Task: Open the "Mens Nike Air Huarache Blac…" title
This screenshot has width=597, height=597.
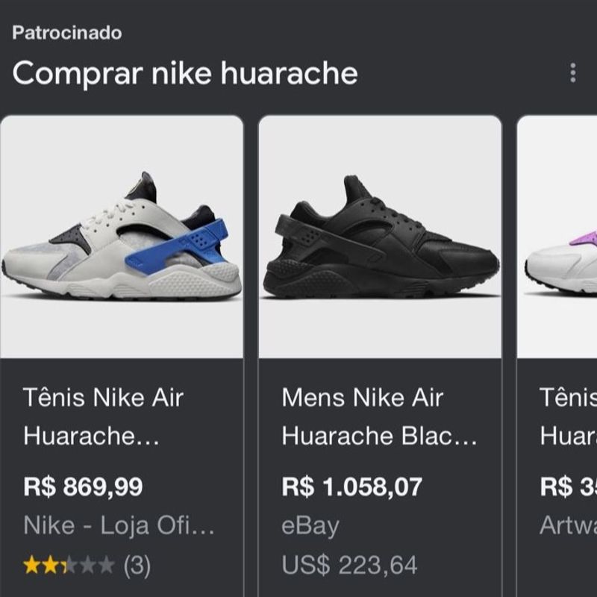Action: [x=379, y=416]
